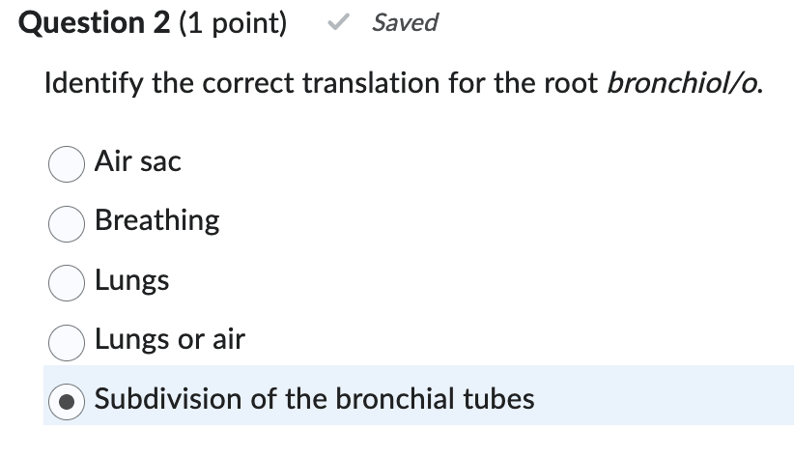Viewport: 794px width, 458px height.
Task: Click the Lungs or air label text
Action: pyautogui.click(x=170, y=339)
